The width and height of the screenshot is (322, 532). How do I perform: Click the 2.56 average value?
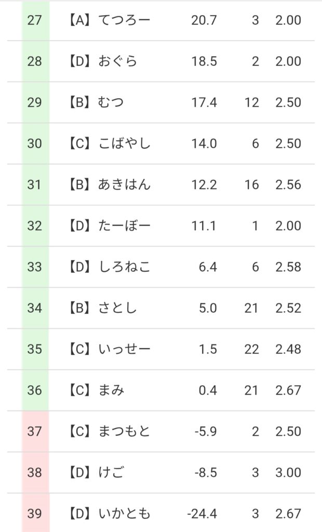point(288,185)
